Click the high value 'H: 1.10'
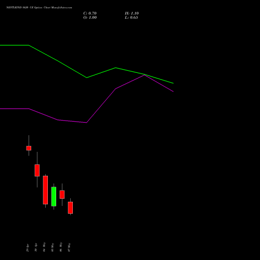This screenshot has width=260, height=260. click(132, 14)
